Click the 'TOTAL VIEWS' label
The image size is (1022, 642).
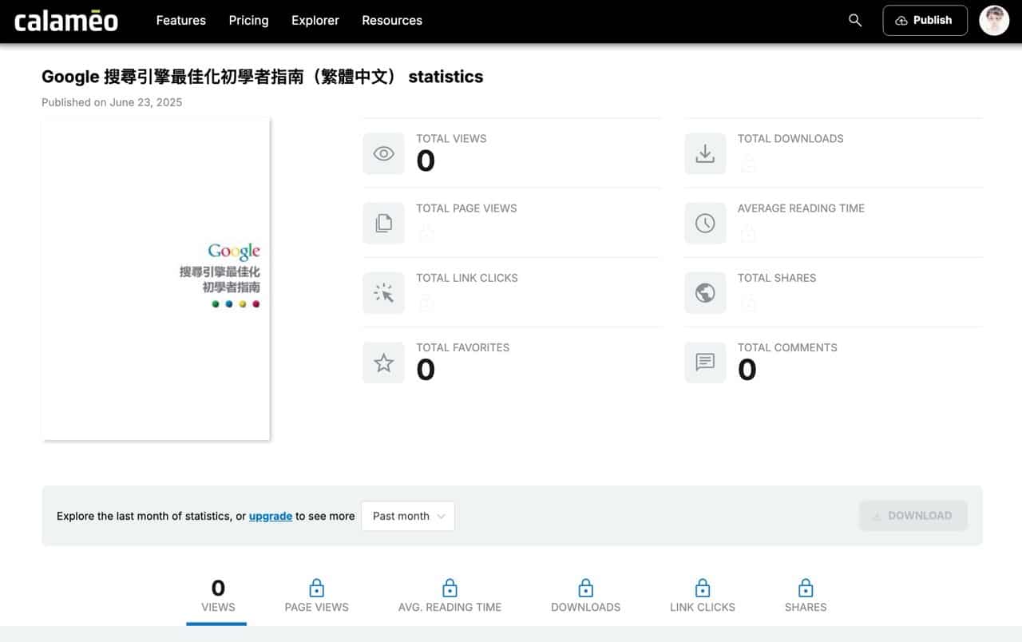pos(451,138)
